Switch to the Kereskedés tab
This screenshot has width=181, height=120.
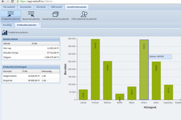25,7
